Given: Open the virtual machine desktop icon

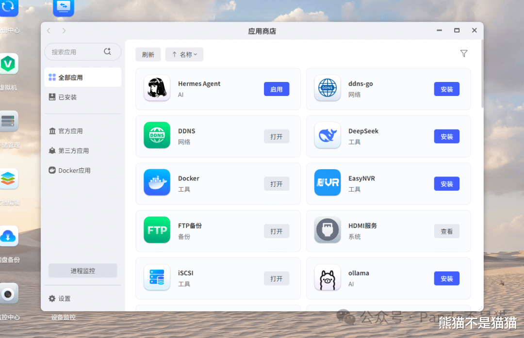Looking at the screenshot, I should coord(8,64).
